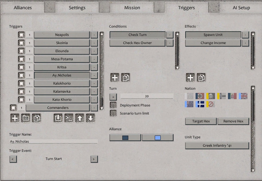Open the Mission tab
The height and width of the screenshot is (181, 262).
pyautogui.click(x=132, y=8)
